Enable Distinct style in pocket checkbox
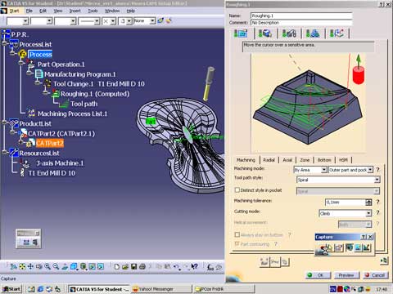393x294 pixels. point(237,189)
